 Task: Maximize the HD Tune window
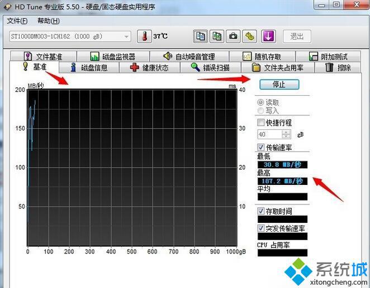click(x=337, y=5)
